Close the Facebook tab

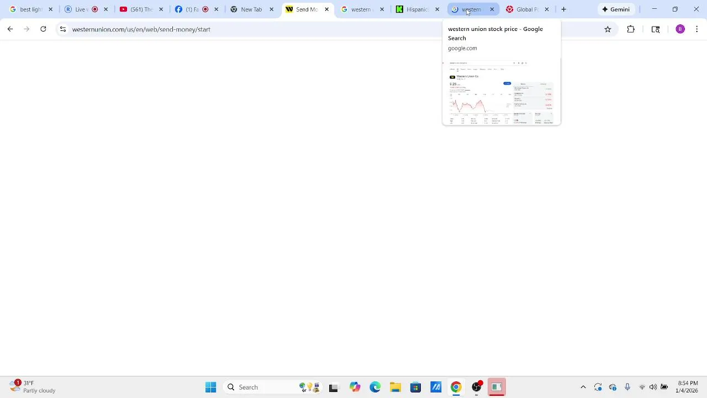[x=216, y=9]
